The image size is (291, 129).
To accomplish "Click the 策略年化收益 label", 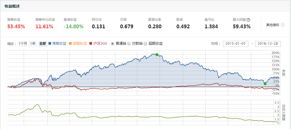I will (x=45, y=20).
